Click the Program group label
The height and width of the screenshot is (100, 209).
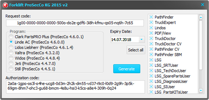[x=18, y=32]
